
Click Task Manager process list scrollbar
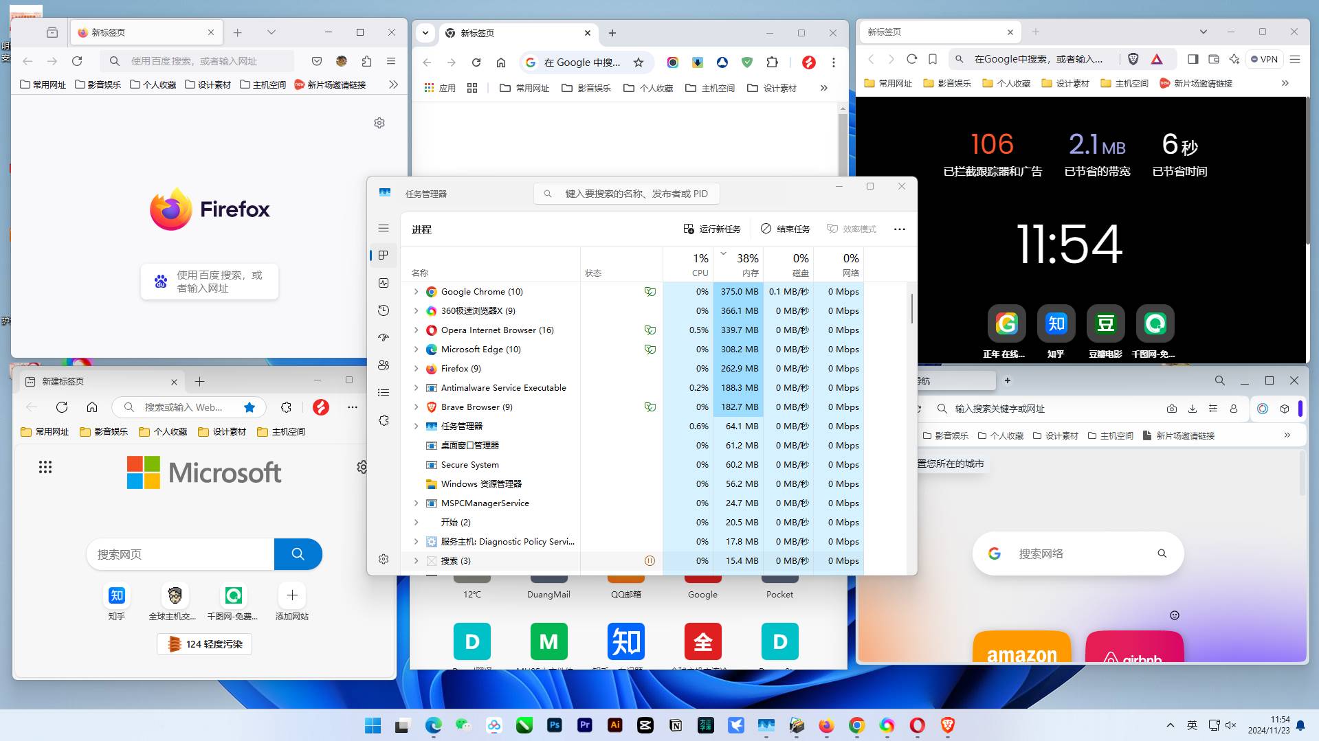pos(912,309)
